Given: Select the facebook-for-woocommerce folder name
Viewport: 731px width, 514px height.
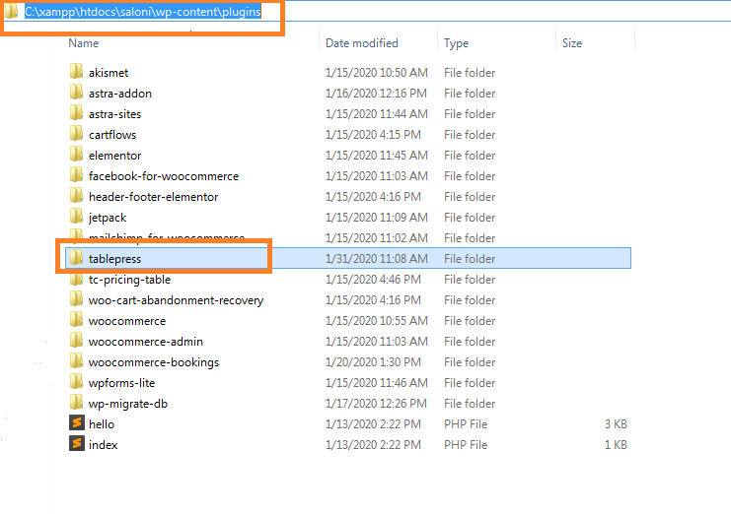Looking at the screenshot, I should (x=164, y=176).
